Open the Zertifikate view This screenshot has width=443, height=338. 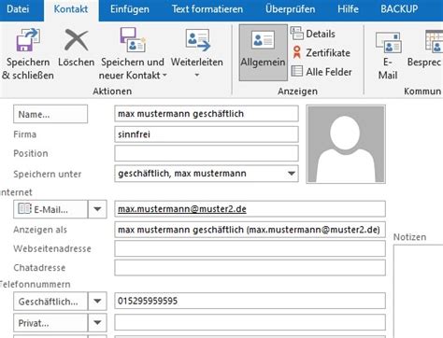coord(321,52)
